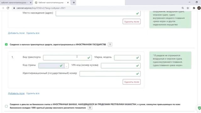Minimize the browser window
The width and height of the screenshot is (201, 113).
[x=189, y=2]
